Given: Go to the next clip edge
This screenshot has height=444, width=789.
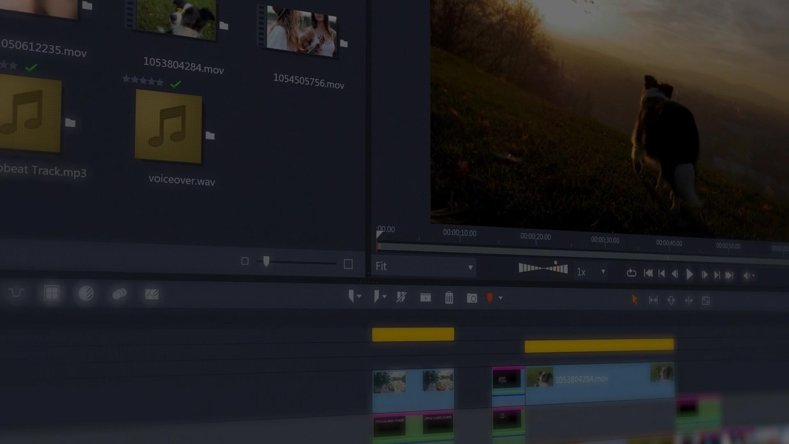Looking at the screenshot, I should pos(717,275).
